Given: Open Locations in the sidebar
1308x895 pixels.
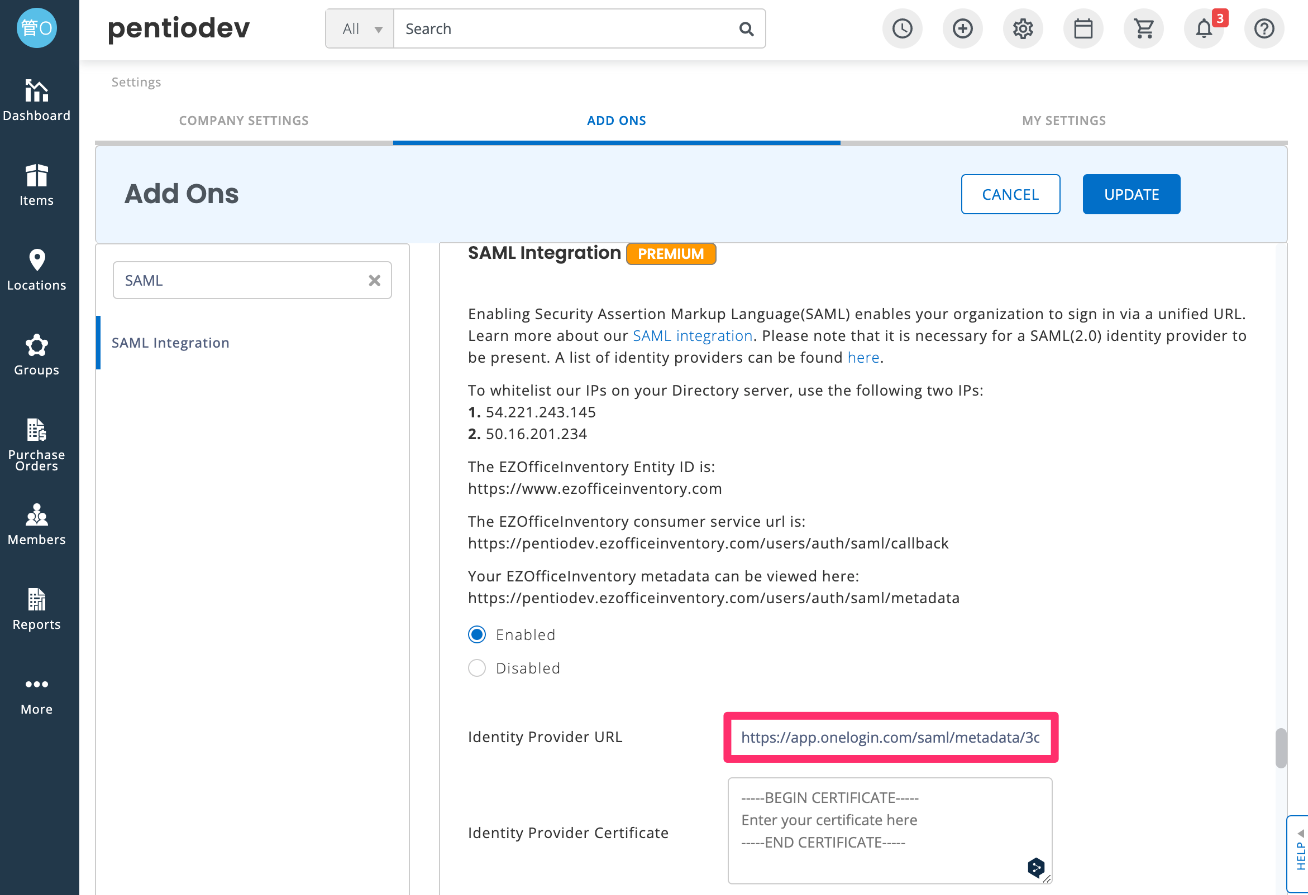Looking at the screenshot, I should [37, 271].
